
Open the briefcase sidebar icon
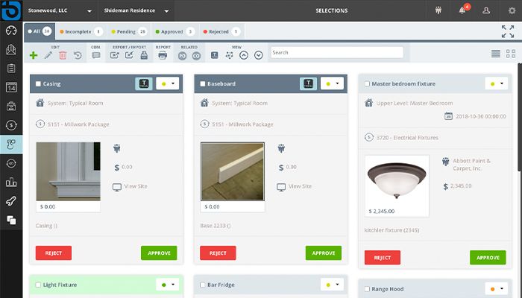(11, 106)
